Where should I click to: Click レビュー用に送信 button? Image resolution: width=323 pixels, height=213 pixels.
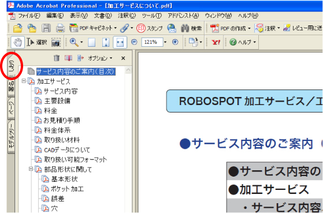pos(303,28)
